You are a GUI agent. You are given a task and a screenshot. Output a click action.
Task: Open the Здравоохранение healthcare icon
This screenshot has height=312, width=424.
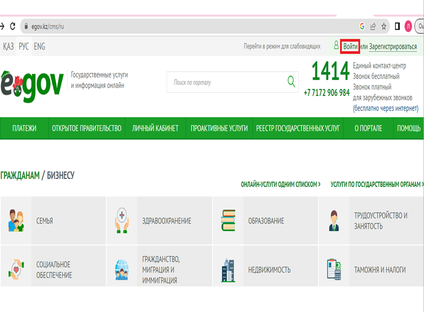122,220
